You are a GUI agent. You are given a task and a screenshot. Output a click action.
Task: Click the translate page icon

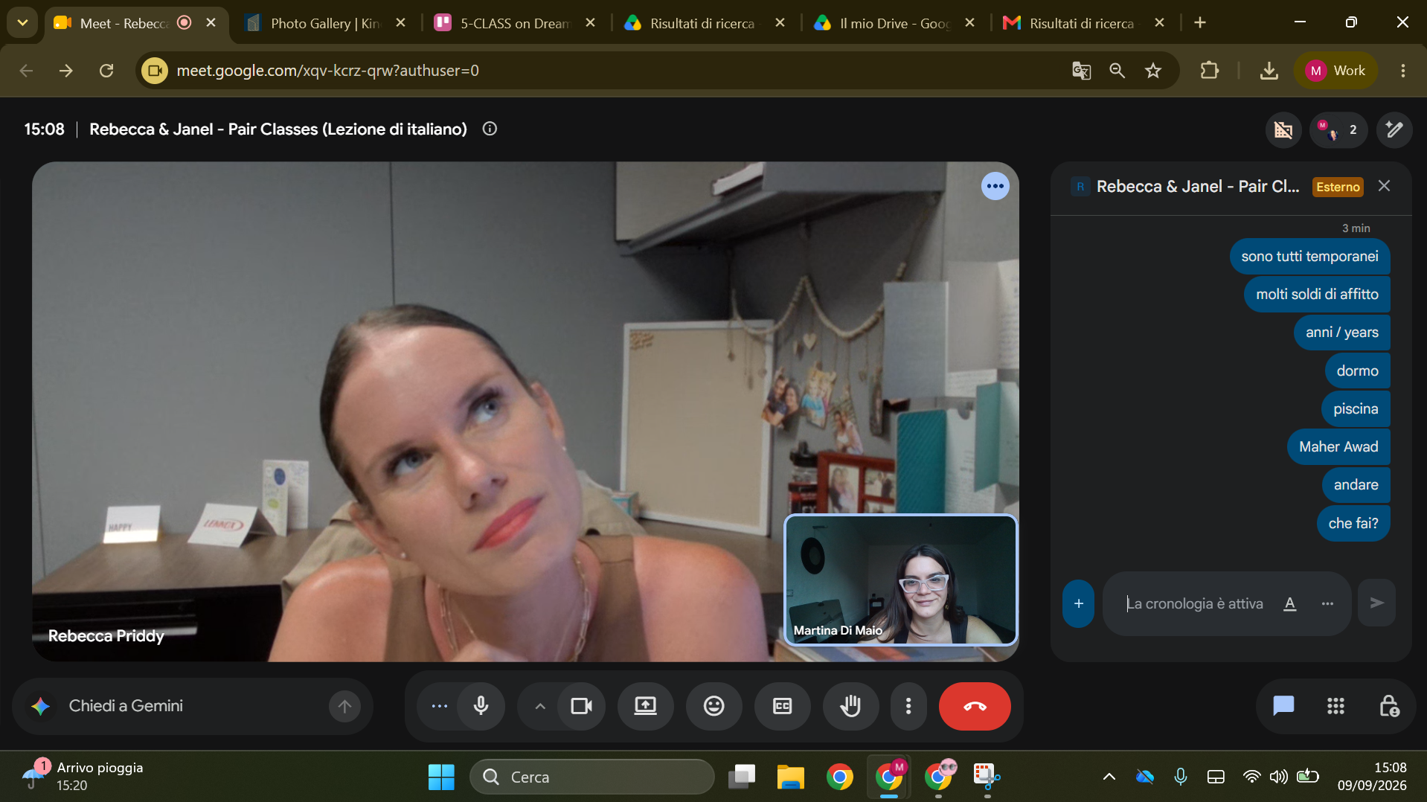[1081, 71]
